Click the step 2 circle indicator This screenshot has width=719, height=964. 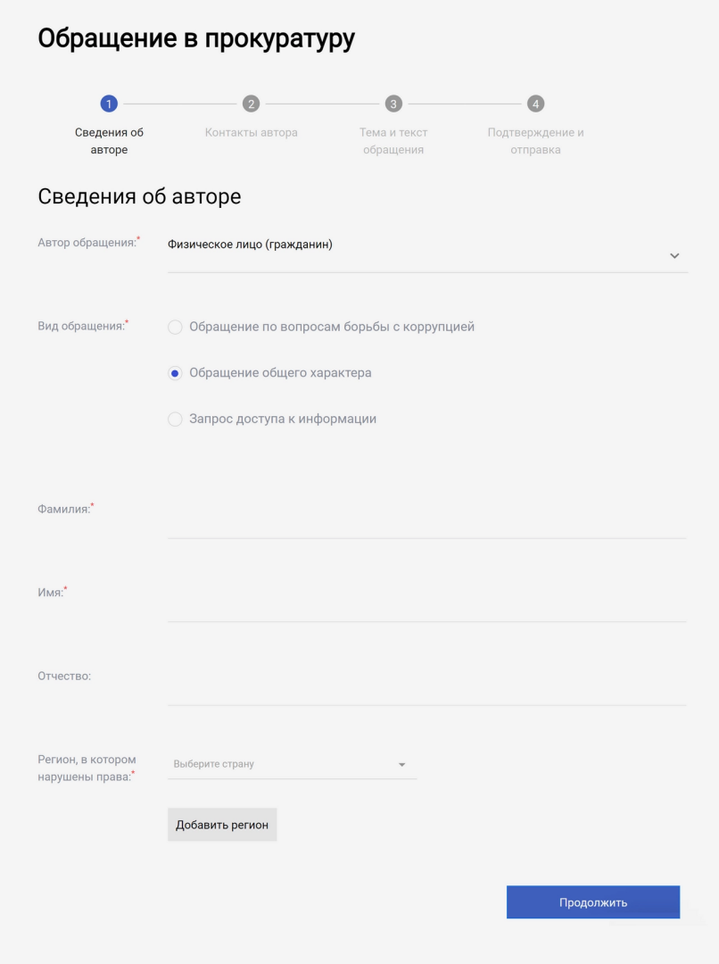(252, 104)
